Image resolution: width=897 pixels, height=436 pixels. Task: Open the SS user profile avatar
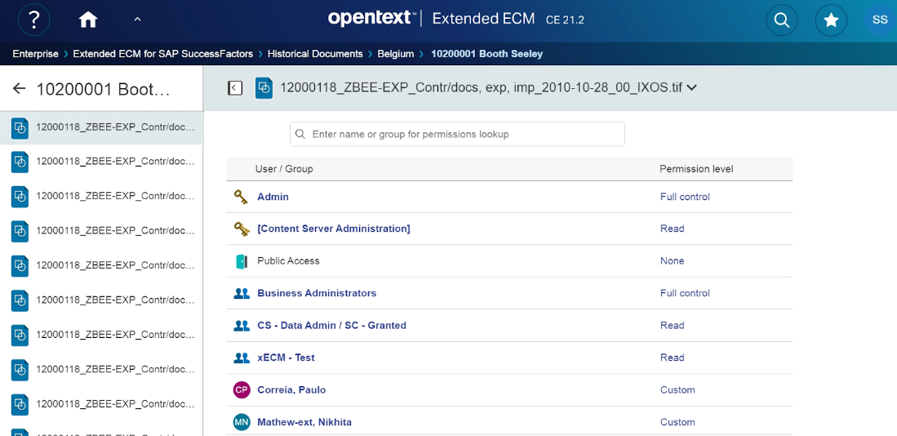[879, 20]
